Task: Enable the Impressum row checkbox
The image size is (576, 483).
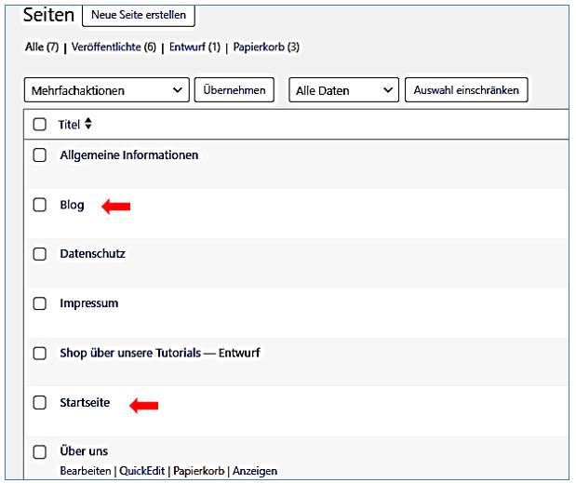Action: coord(39,303)
